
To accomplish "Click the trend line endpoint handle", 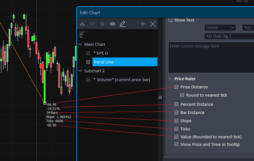I will coord(45,103).
